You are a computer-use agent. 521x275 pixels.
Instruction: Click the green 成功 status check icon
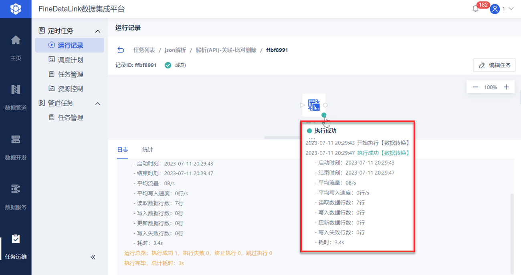168,65
